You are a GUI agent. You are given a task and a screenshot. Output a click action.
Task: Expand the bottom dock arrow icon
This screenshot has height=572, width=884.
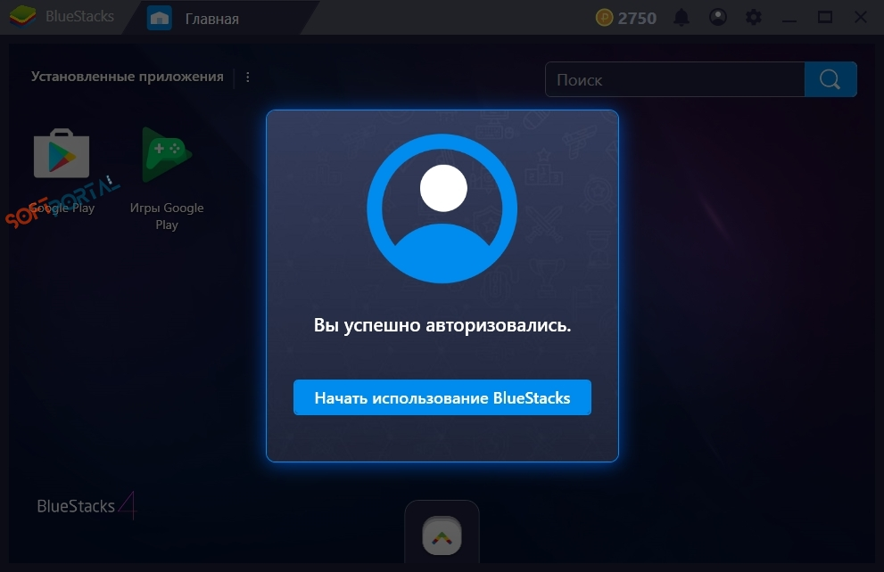point(442,535)
